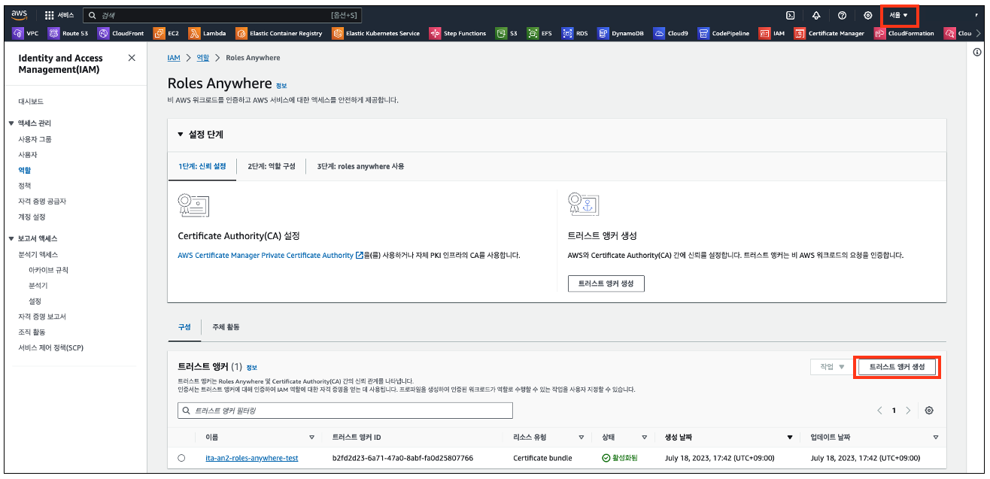The width and height of the screenshot is (990, 479).
Task: Open 아카이브 규칙 in sidebar
Action: coord(48,270)
